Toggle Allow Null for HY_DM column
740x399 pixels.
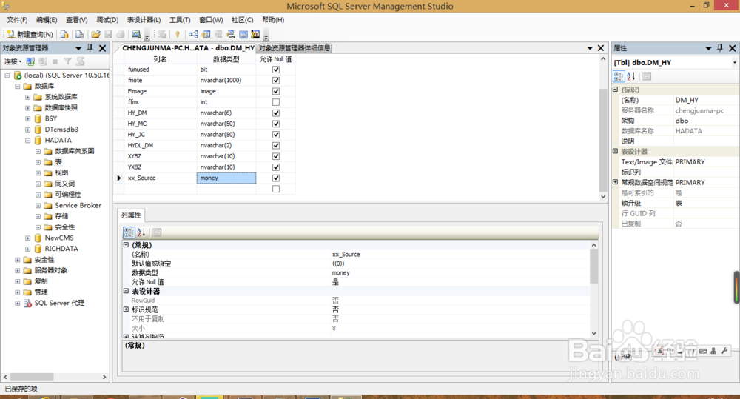coord(276,113)
